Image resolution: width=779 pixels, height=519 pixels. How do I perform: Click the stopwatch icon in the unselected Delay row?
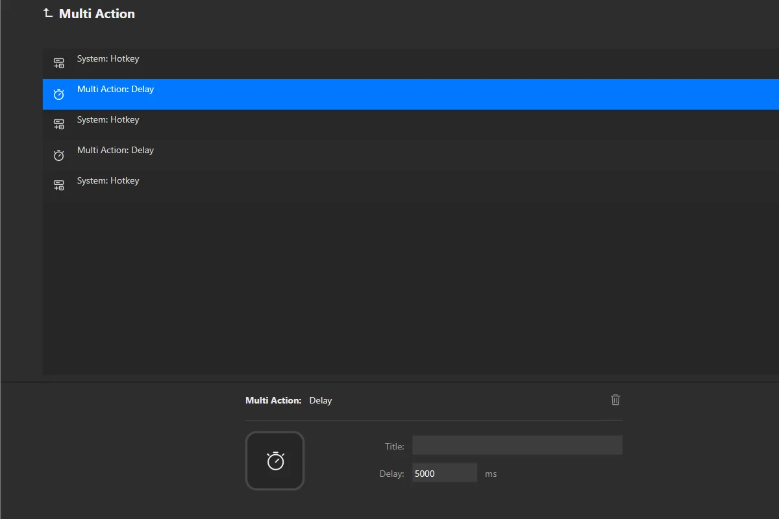(x=58, y=155)
